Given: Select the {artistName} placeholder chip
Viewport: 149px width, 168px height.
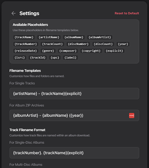Looking at the screenshot, I should (49, 37).
